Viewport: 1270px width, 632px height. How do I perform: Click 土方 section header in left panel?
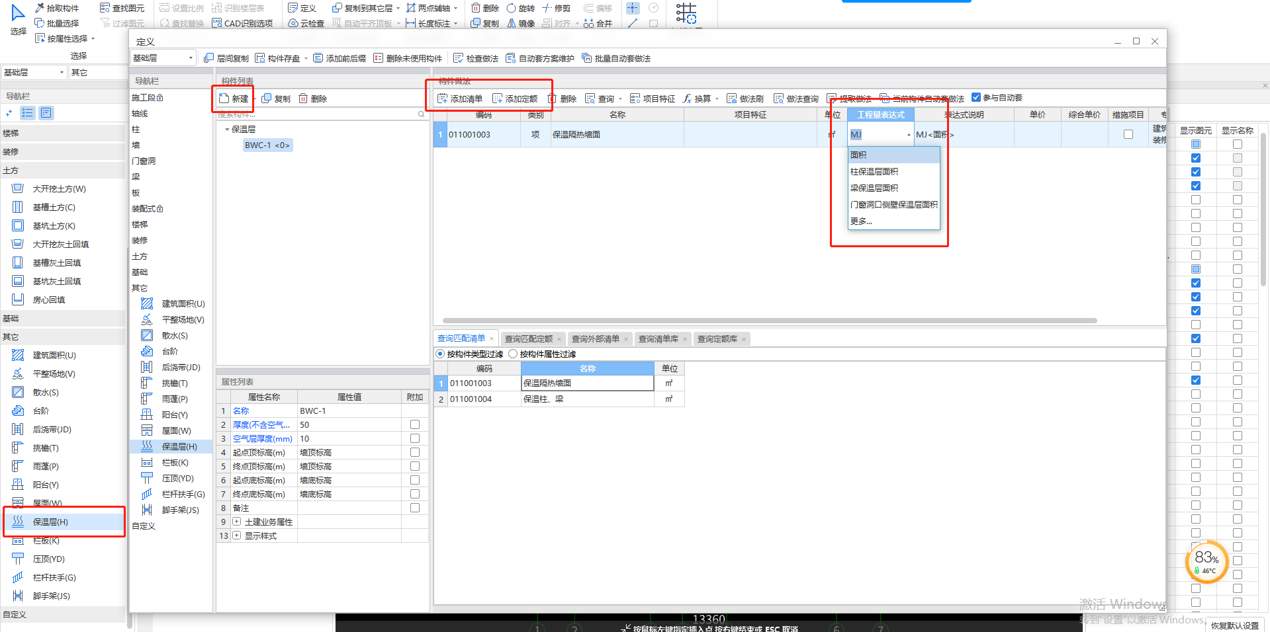click(63, 170)
